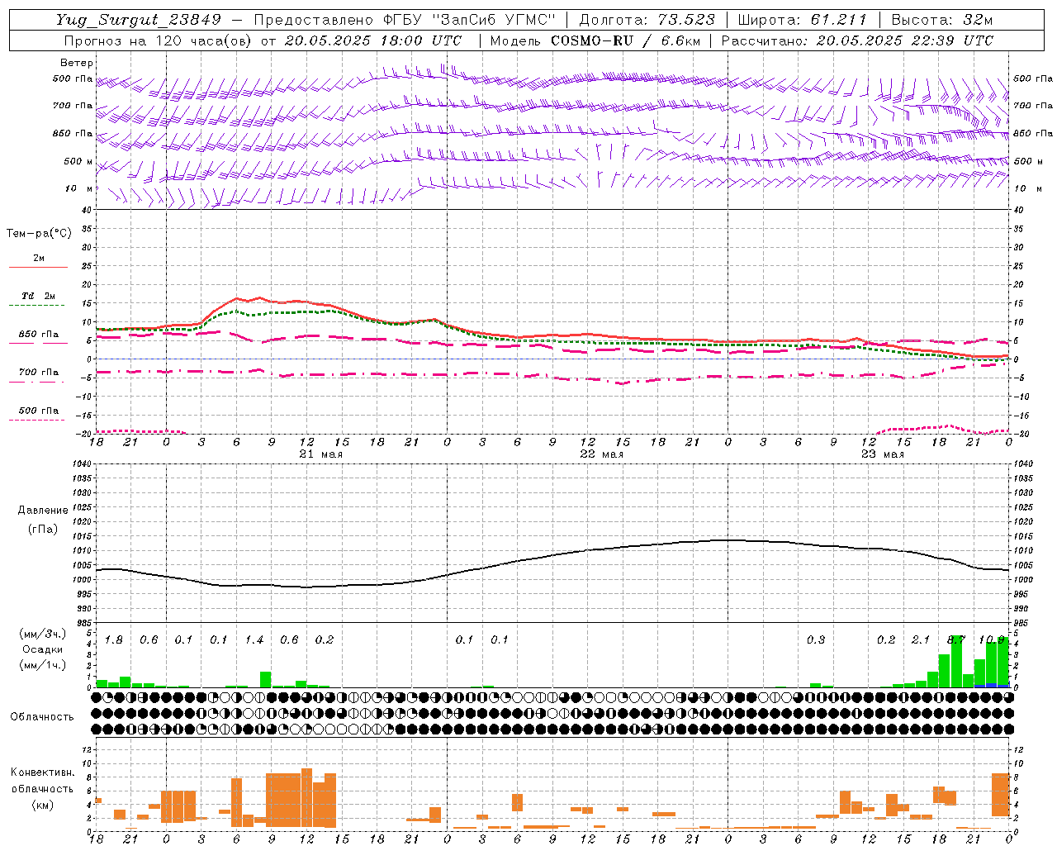This screenshot has height=846, width=1057.
Task: Click the 21 мая date label
Action: (320, 454)
